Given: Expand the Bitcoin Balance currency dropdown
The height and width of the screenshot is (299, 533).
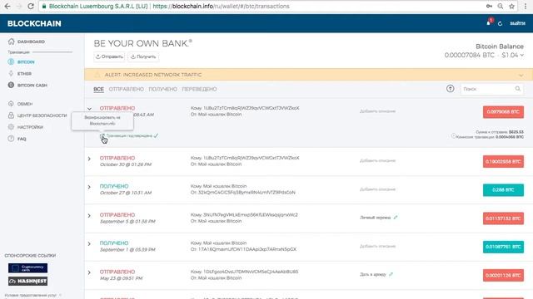Looking at the screenshot, I should 522,56.
